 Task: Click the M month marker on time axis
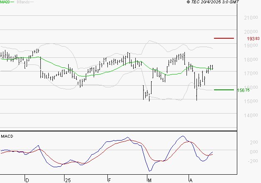point(149,181)
